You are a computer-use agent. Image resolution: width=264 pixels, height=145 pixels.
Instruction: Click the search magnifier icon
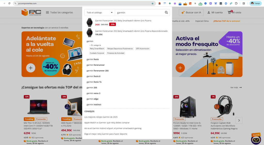point(166,13)
